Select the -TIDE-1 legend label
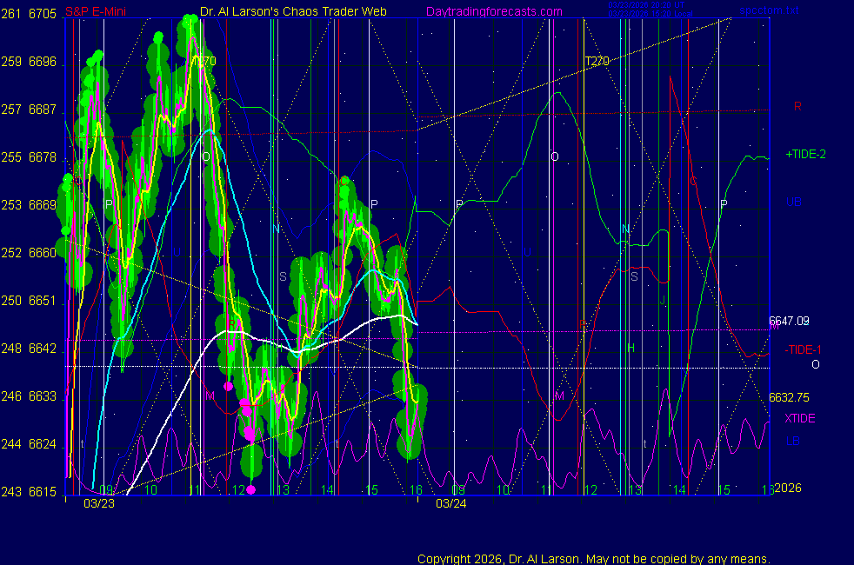The width and height of the screenshot is (854, 565). pos(803,349)
